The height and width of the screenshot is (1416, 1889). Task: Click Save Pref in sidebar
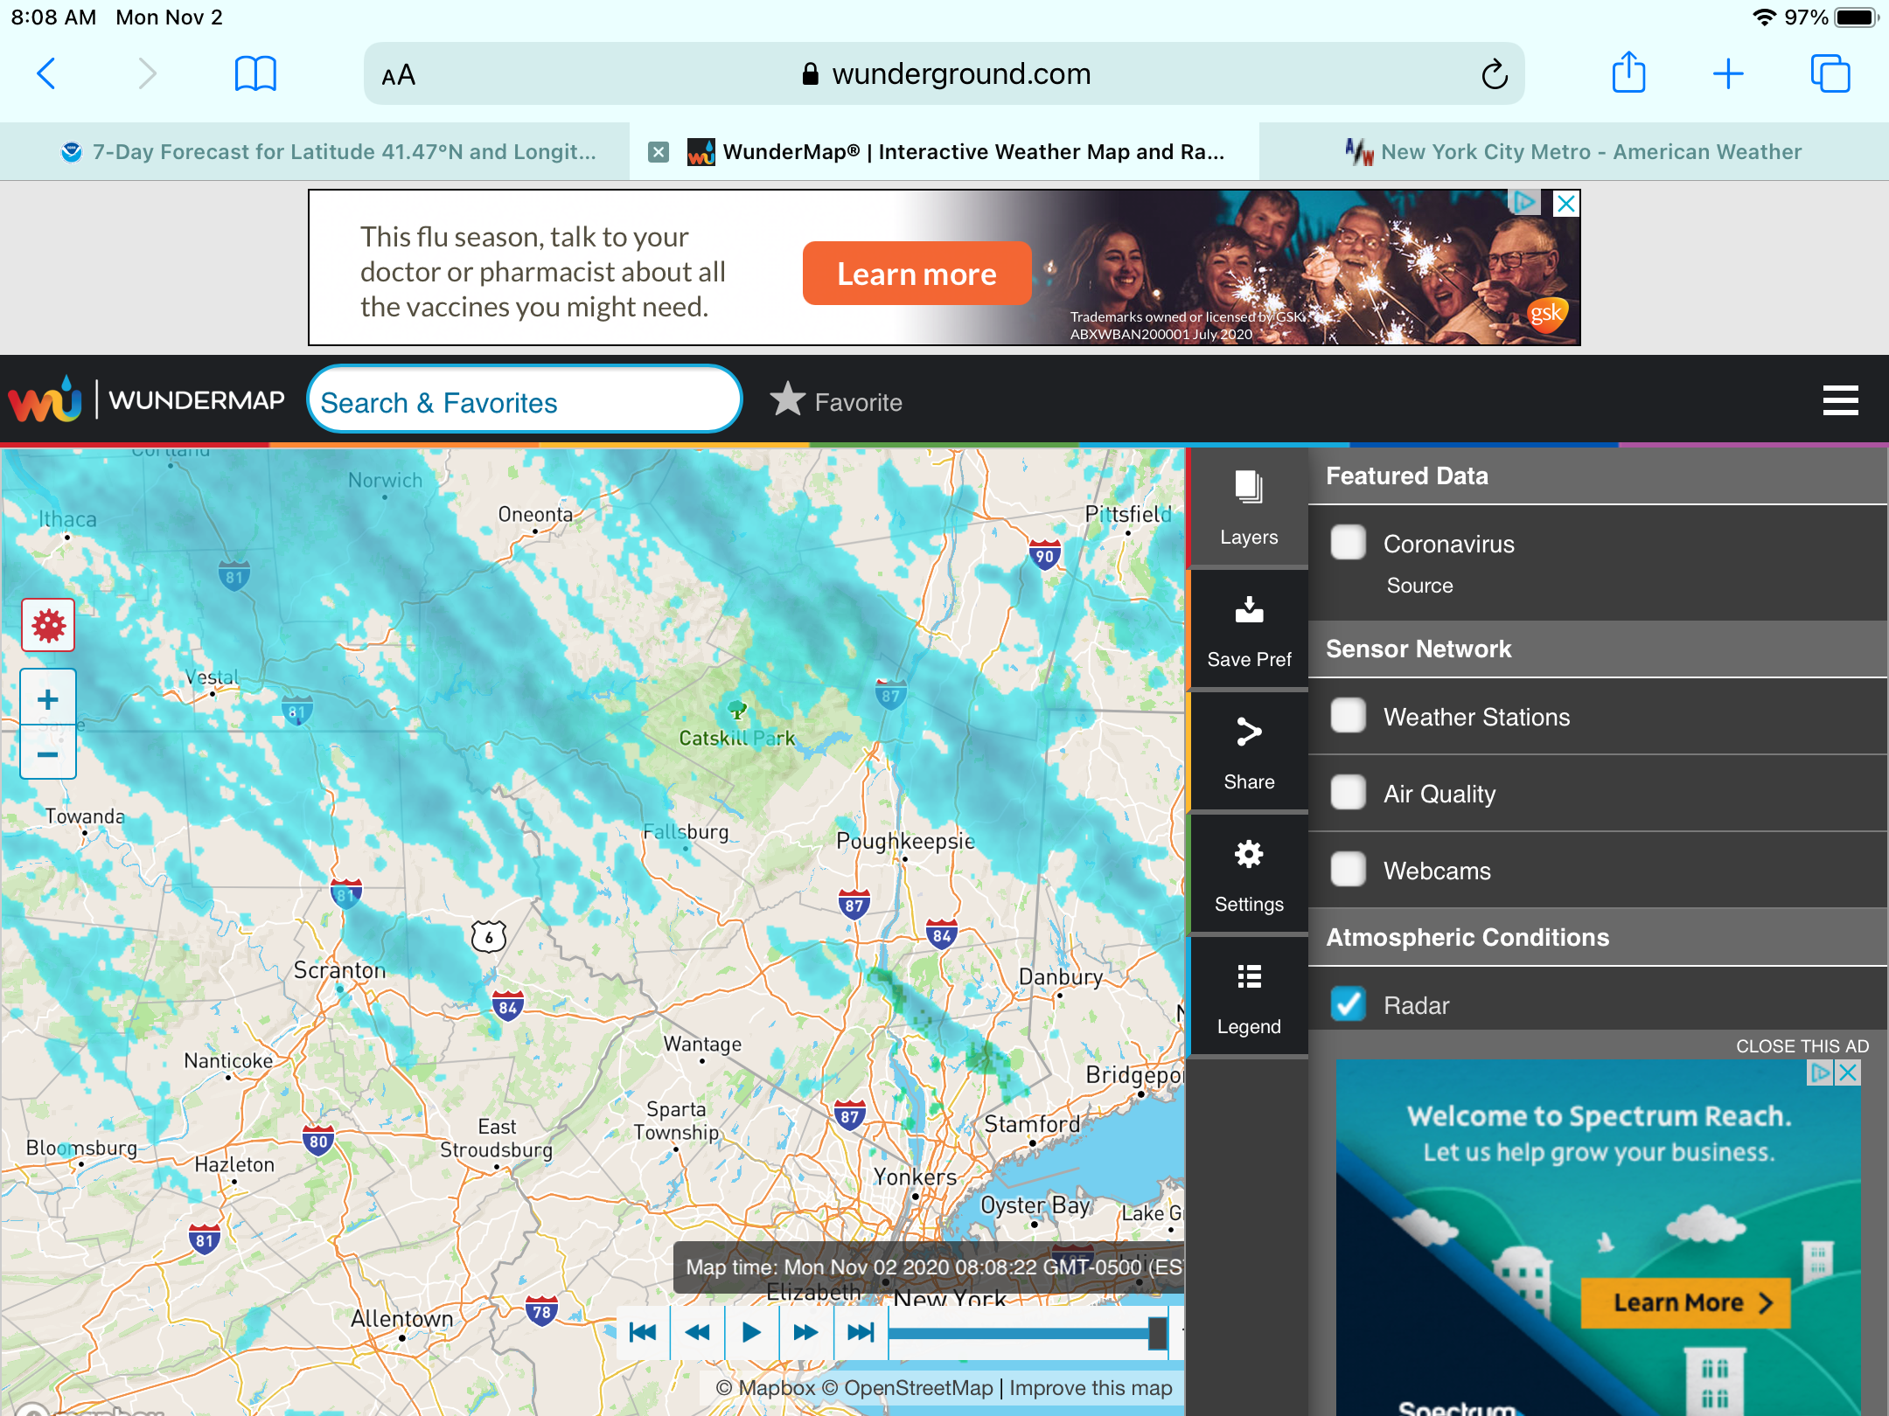click(x=1249, y=629)
